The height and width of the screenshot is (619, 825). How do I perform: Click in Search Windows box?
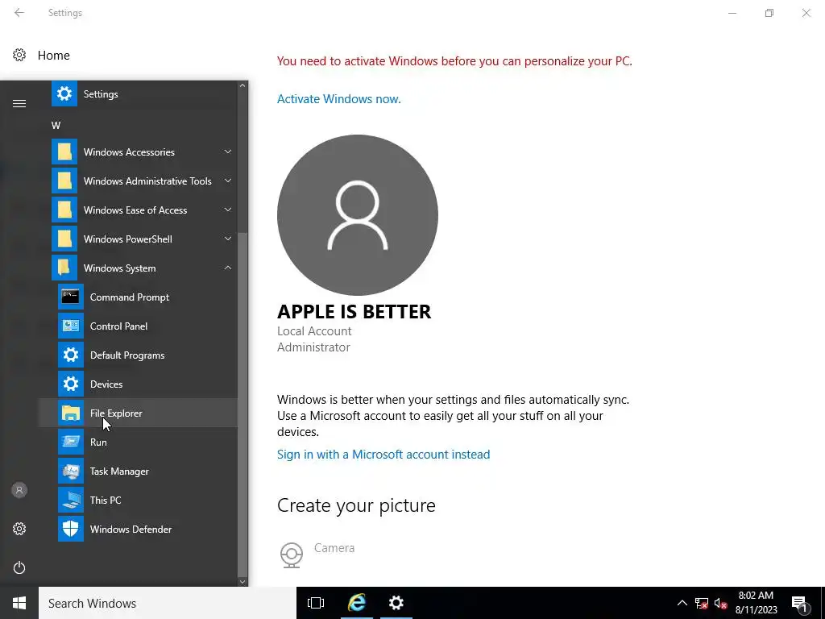pos(168,603)
